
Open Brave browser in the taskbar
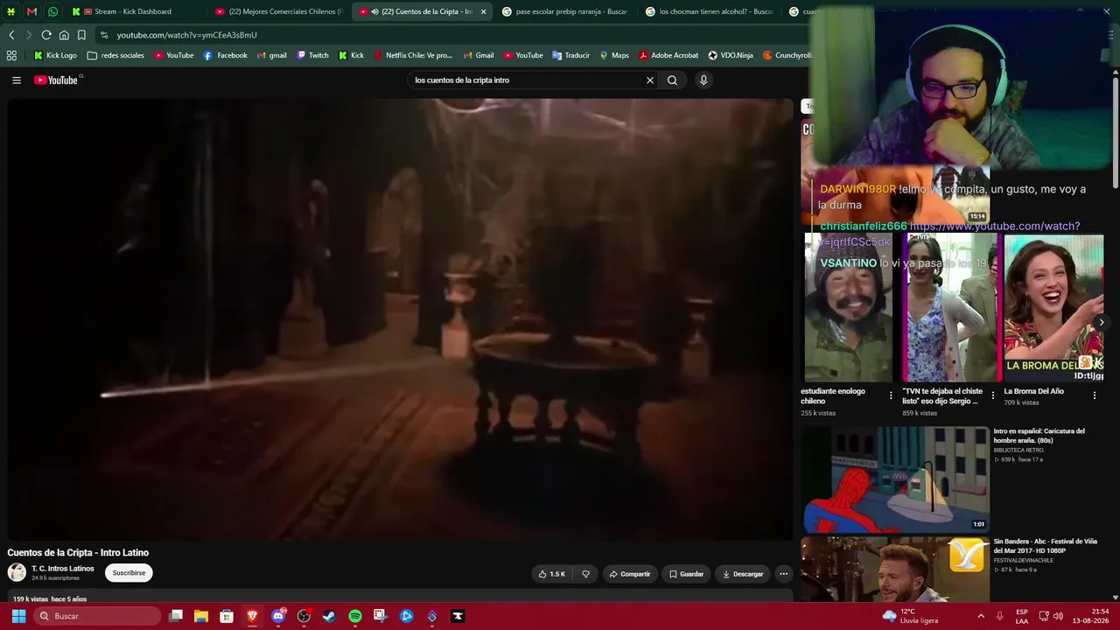click(253, 616)
